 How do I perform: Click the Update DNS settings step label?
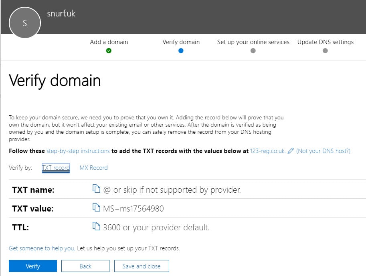[x=325, y=42]
